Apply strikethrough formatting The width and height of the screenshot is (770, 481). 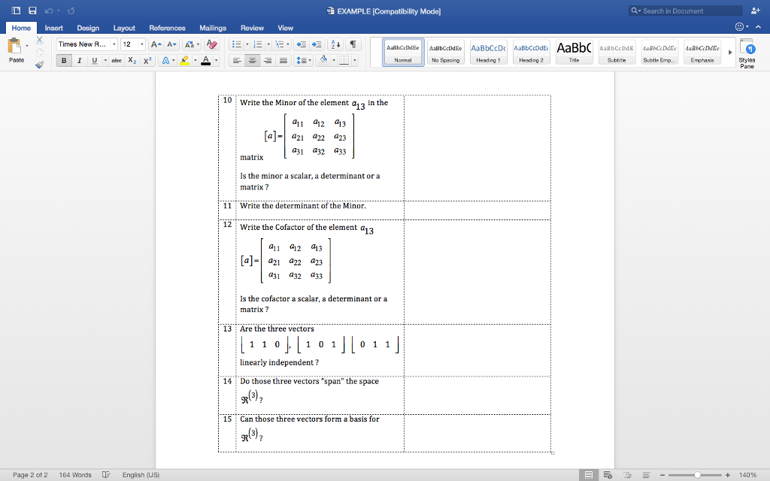[x=117, y=60]
